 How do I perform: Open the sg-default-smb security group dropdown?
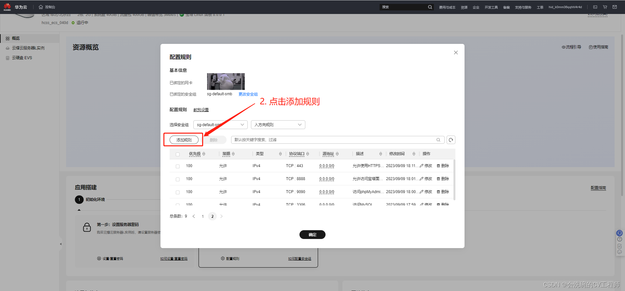click(220, 125)
